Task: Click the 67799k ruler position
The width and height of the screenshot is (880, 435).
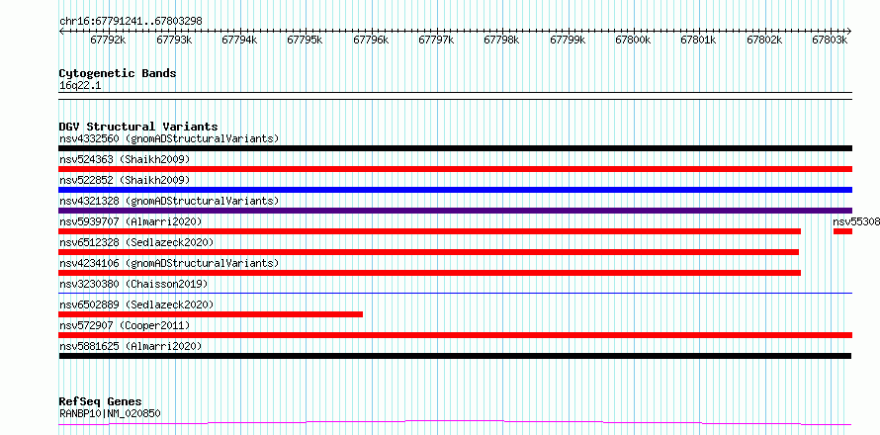Action: point(568,41)
